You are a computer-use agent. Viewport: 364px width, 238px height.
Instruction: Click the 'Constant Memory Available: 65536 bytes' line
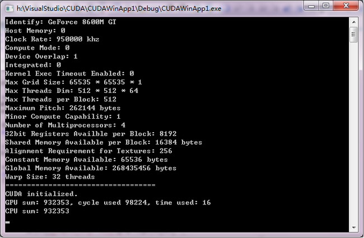(86, 160)
